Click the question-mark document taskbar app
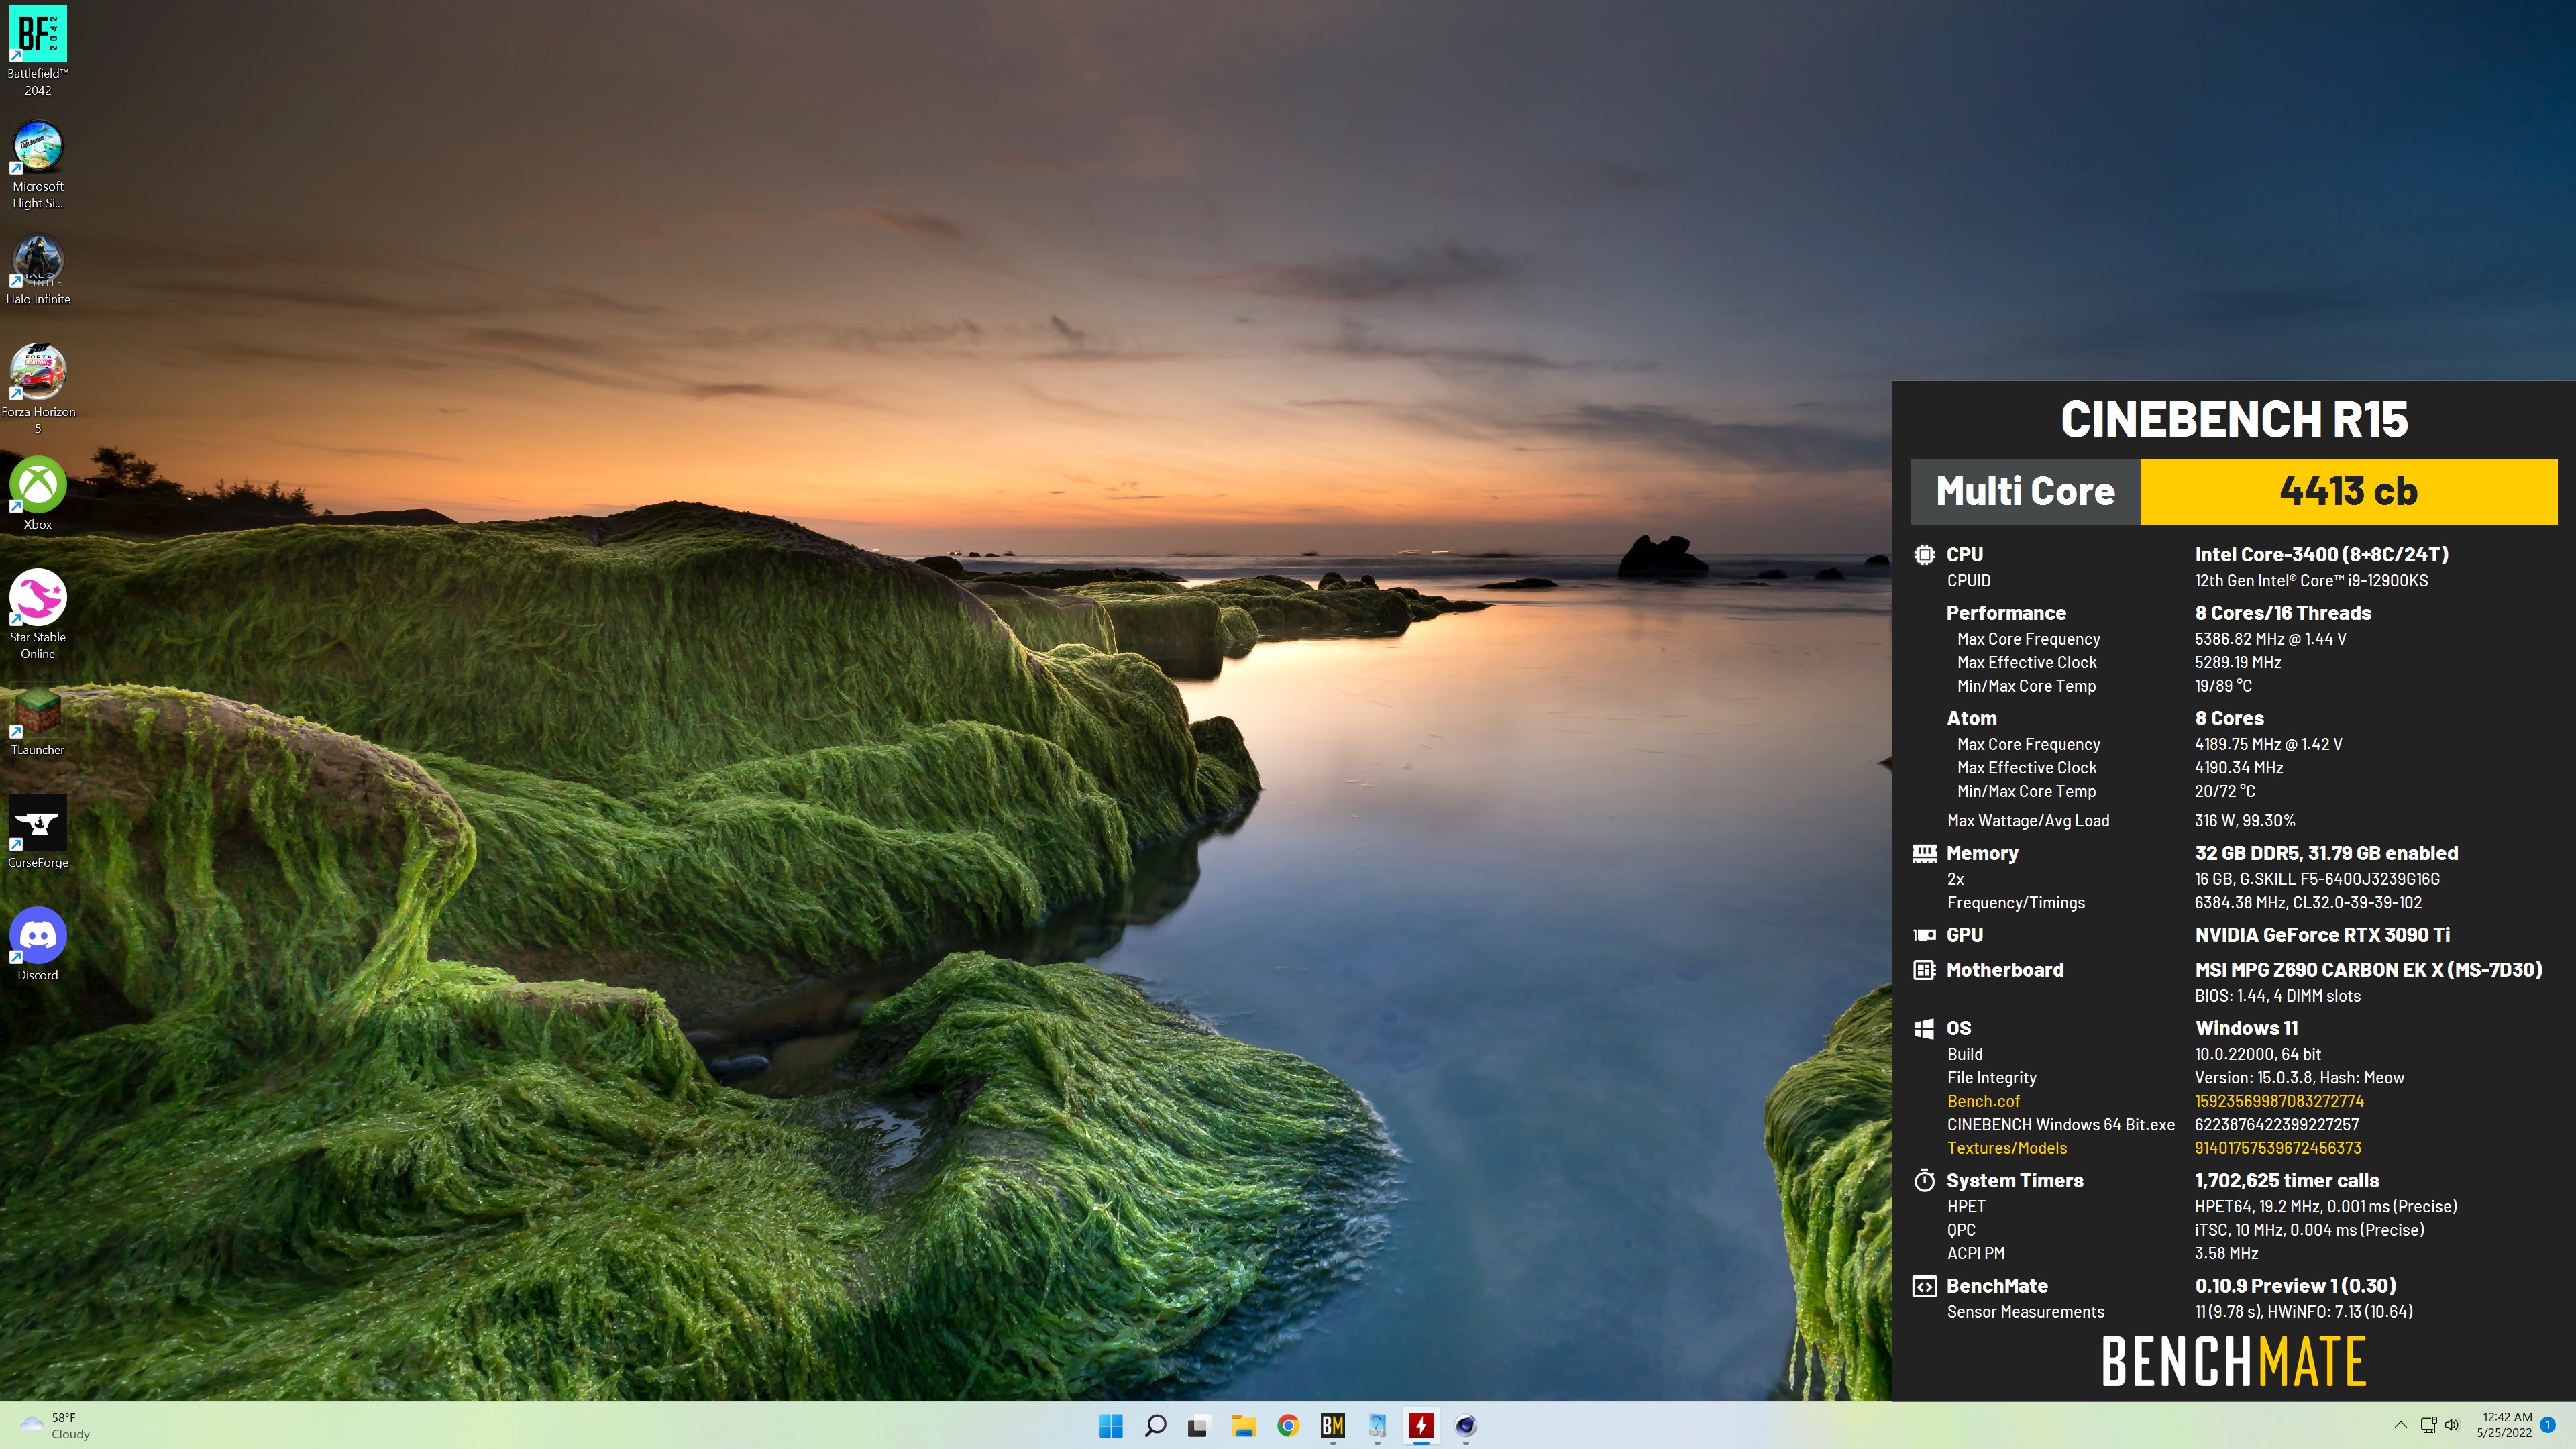The width and height of the screenshot is (2576, 1449). [1377, 1426]
